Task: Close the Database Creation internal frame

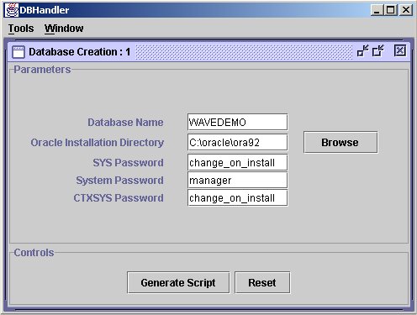Action: pos(400,51)
